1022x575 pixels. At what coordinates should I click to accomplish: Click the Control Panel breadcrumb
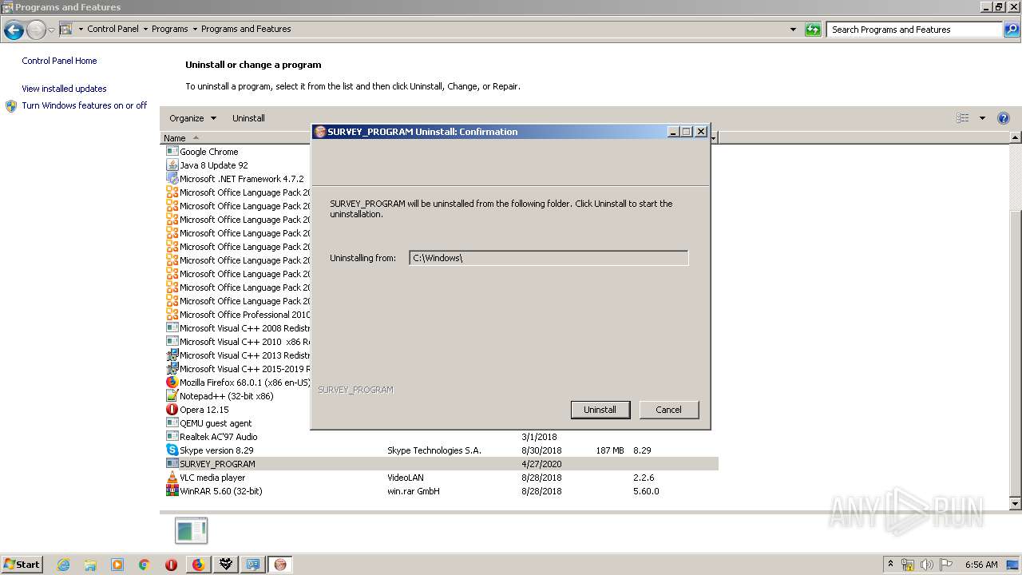pyautogui.click(x=113, y=29)
